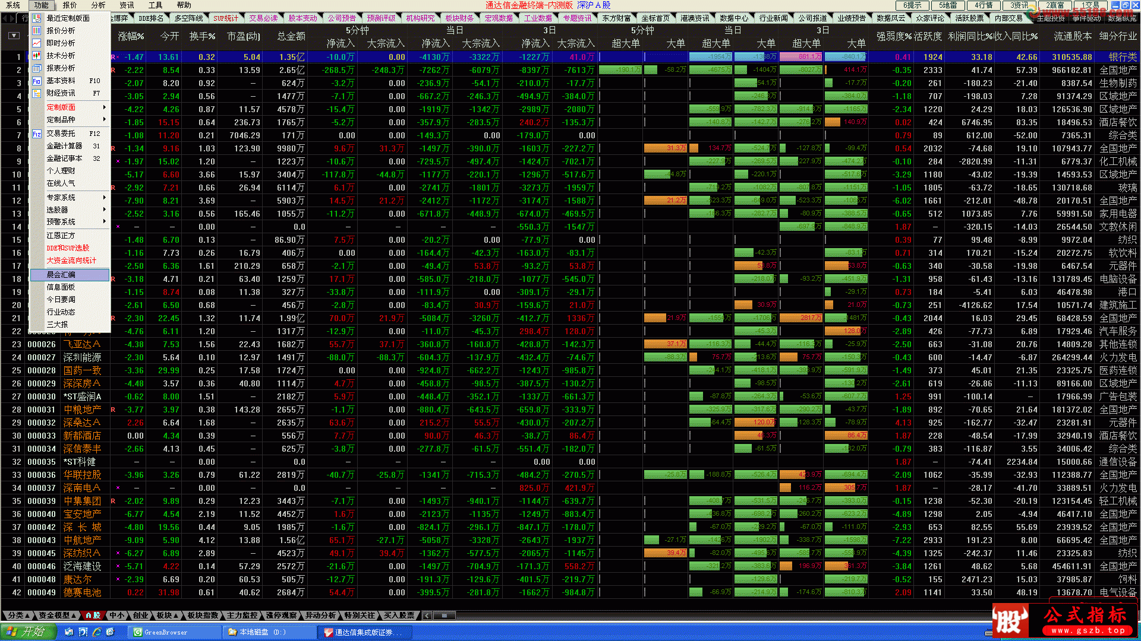Screen dimensions: 1141x641
Task: Switch to the 东方财富 tab
Action: tap(616, 18)
